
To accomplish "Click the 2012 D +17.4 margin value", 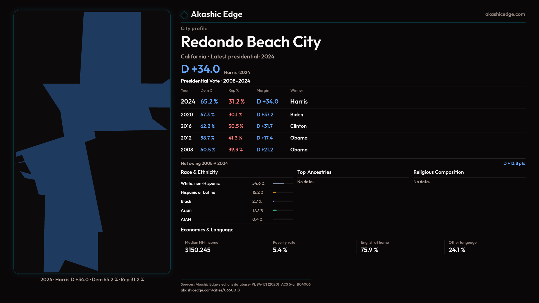I will tap(264, 138).
